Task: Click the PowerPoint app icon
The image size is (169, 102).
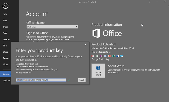Action: point(109,56)
